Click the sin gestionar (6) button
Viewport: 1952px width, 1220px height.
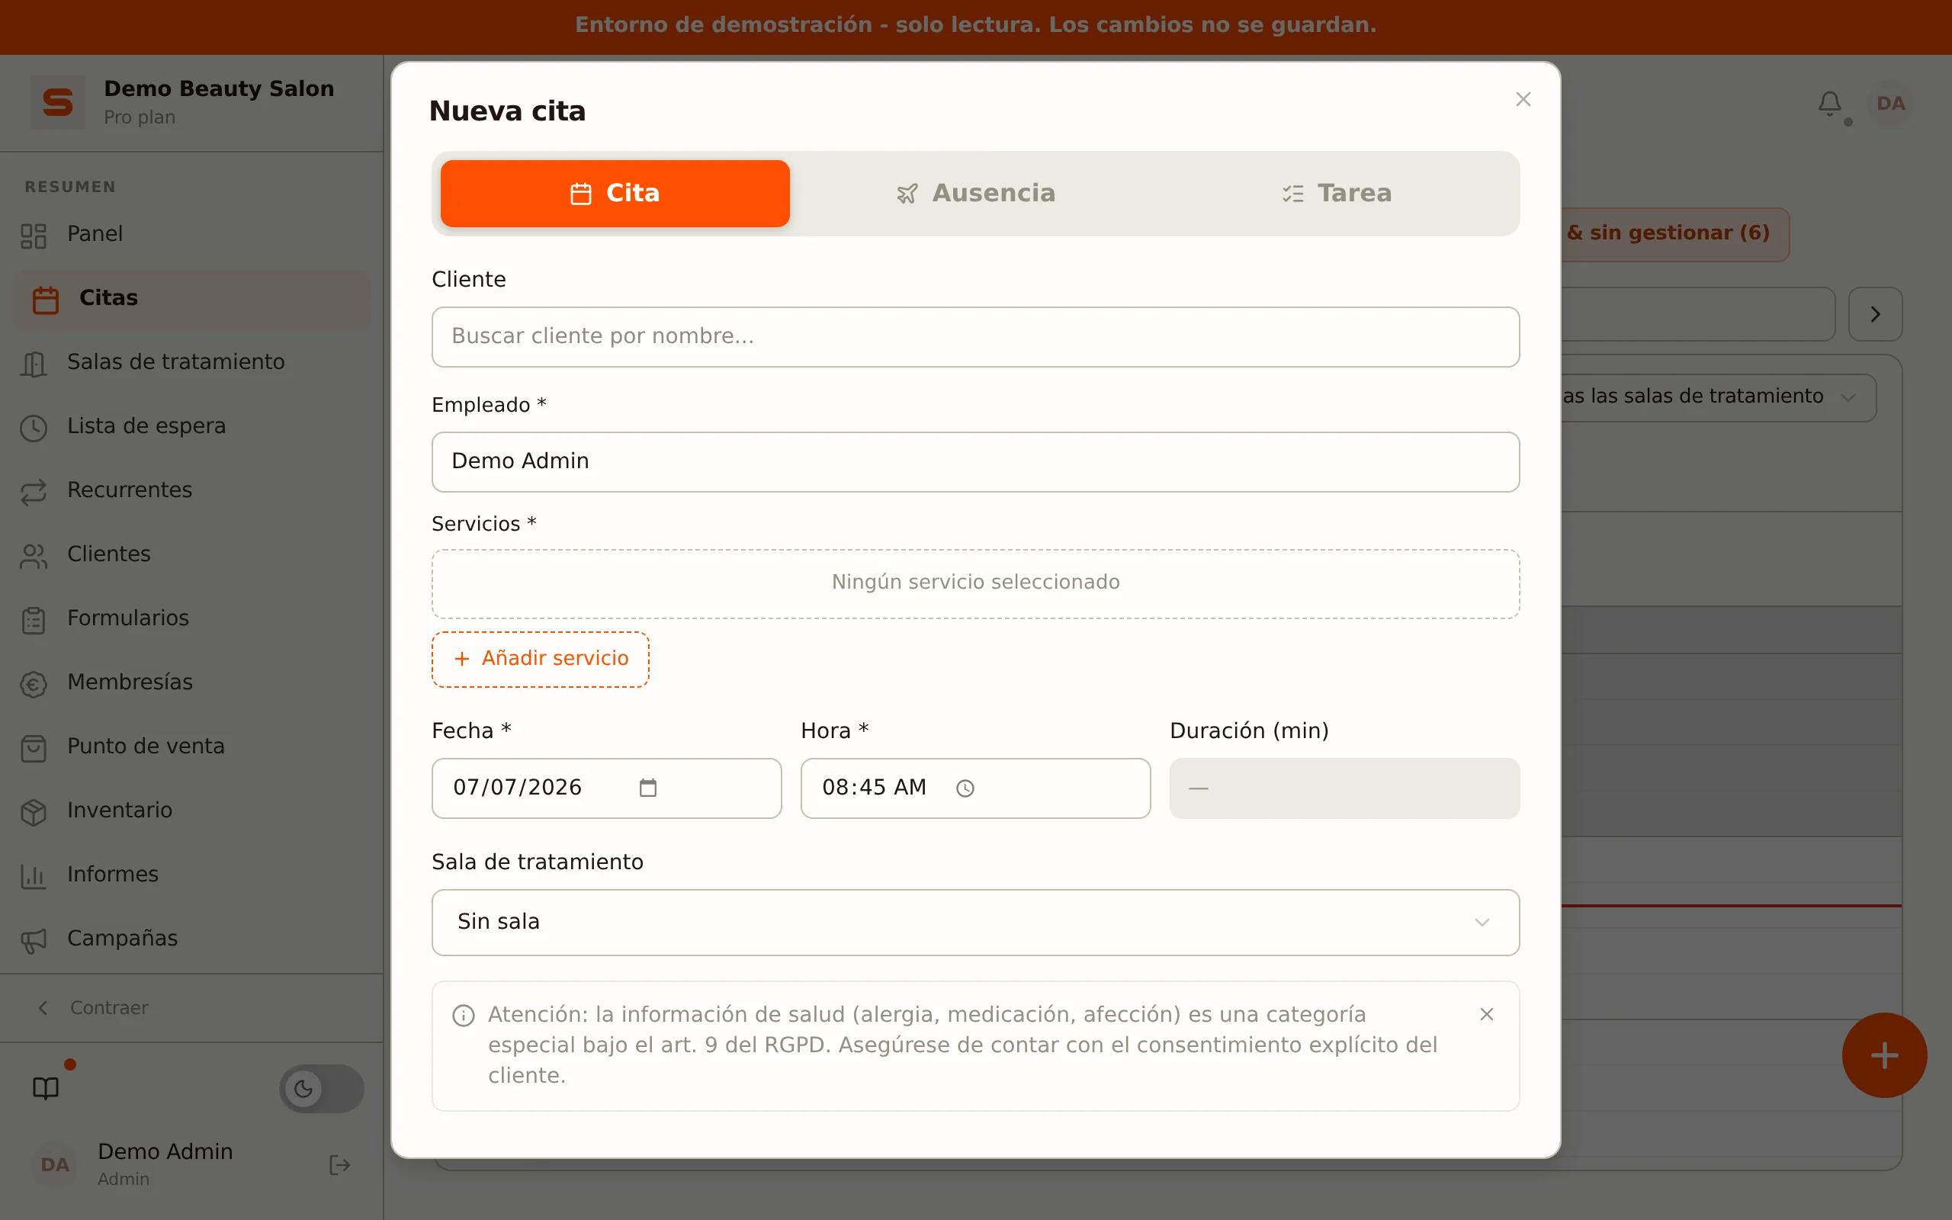[1674, 234]
